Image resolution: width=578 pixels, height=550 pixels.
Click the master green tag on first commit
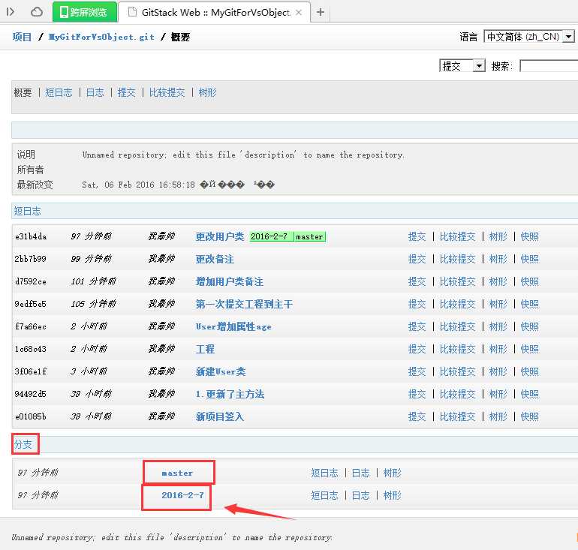pyautogui.click(x=309, y=237)
